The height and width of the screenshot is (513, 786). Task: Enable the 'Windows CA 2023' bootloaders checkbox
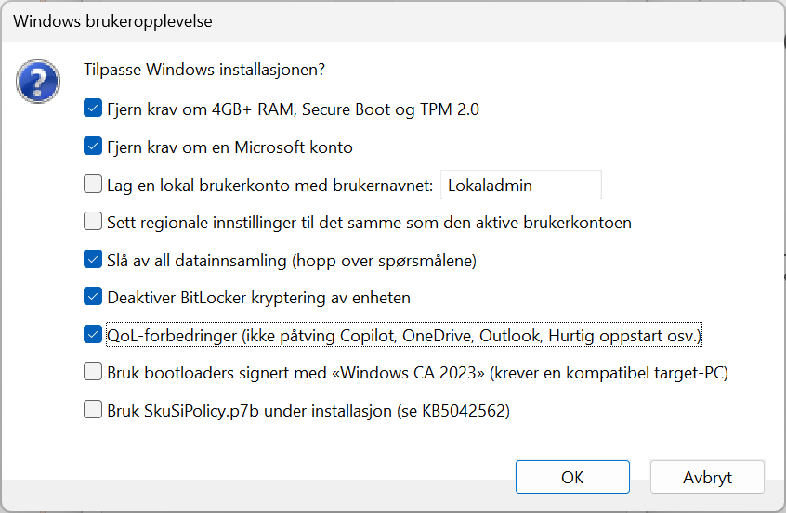(93, 372)
